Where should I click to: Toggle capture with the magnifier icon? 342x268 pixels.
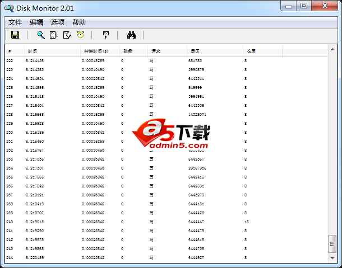tap(41, 35)
